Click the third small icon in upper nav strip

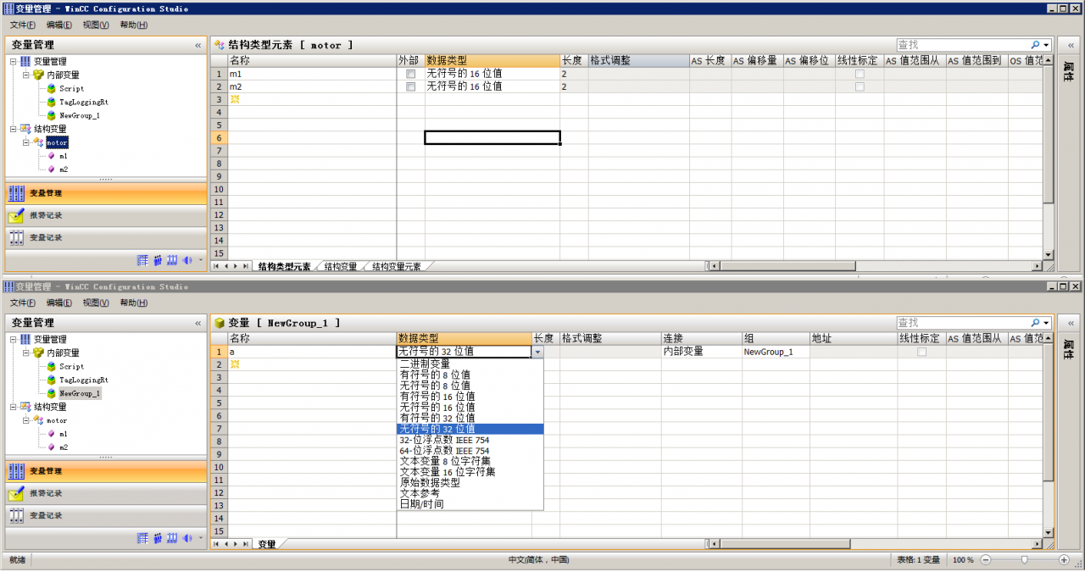coord(172,260)
